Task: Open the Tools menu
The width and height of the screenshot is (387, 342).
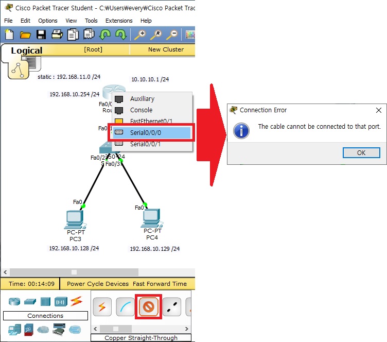Action: (91, 21)
